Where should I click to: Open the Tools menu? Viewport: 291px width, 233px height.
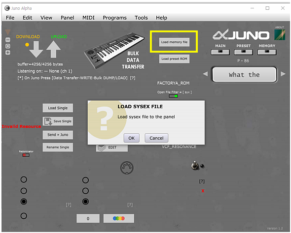[x=141, y=18]
